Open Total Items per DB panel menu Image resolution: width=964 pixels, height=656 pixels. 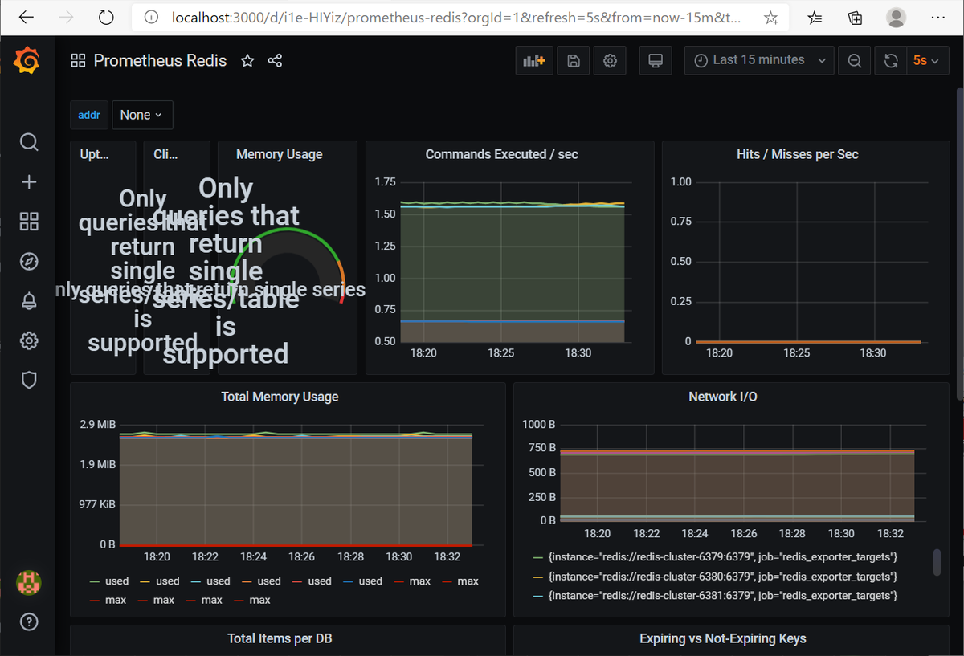[x=280, y=639]
